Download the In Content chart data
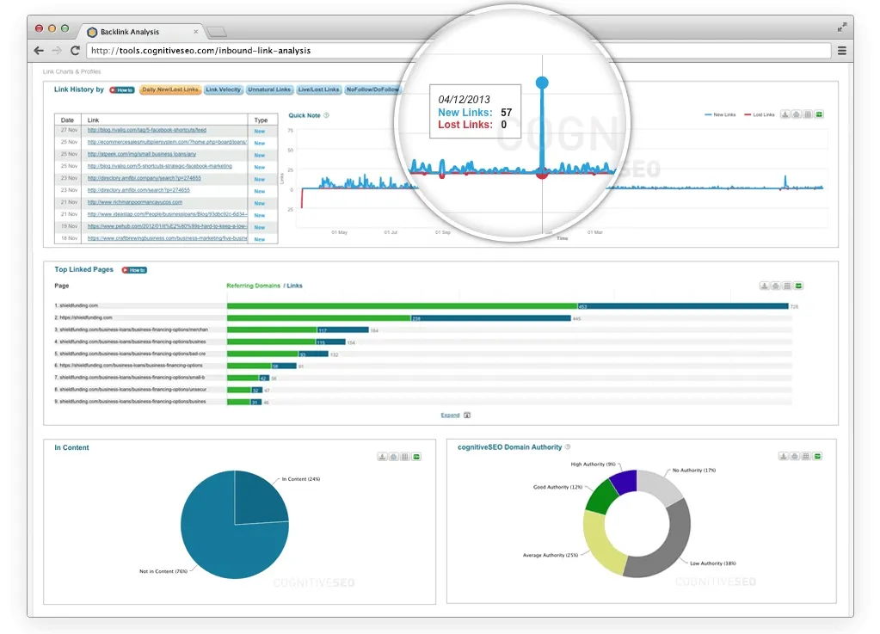The image size is (880, 634). [382, 457]
